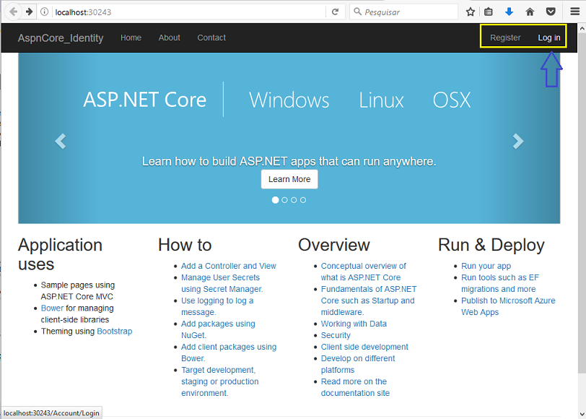The height and width of the screenshot is (419, 586).
Task: Open the site information icon
Action: pos(45,12)
